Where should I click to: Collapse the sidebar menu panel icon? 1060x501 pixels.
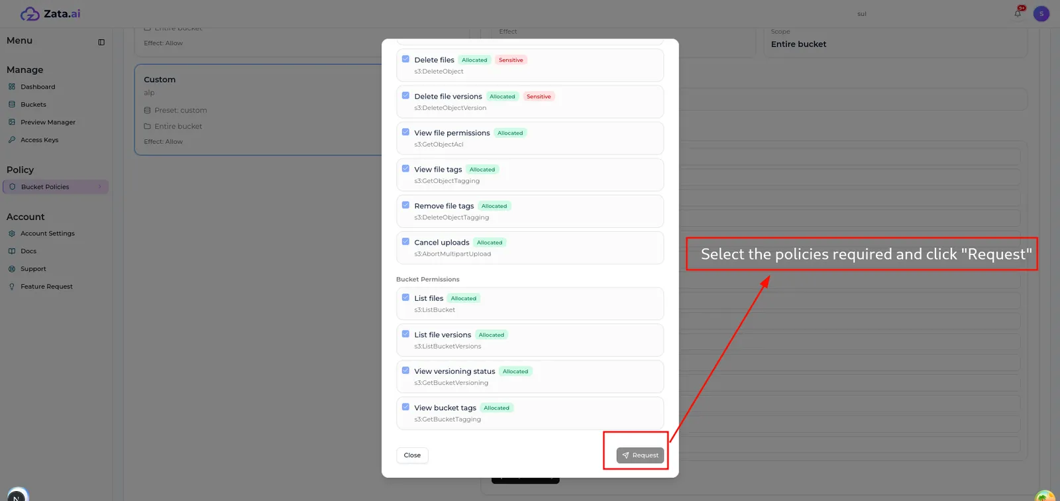[101, 42]
